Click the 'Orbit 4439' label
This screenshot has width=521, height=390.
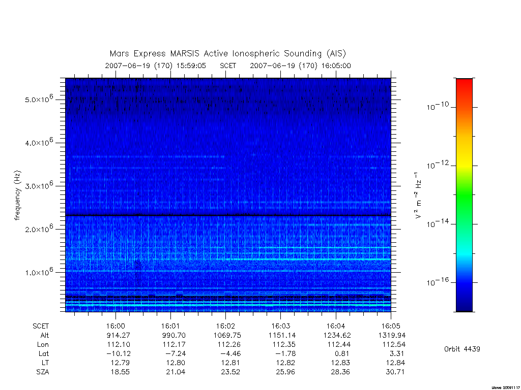click(462, 349)
